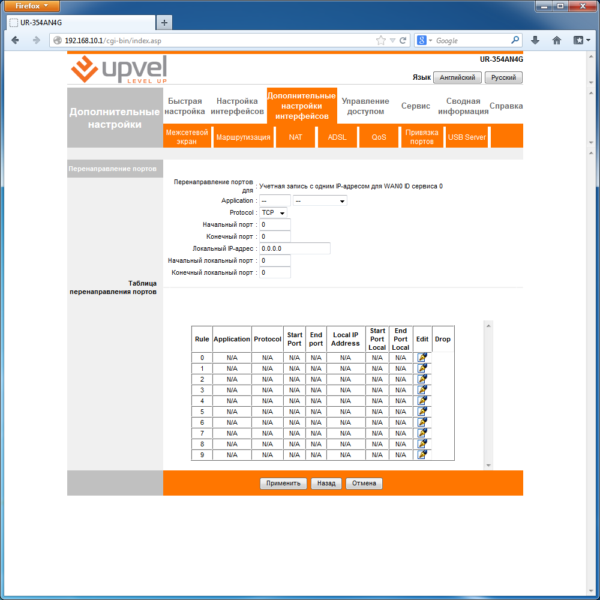Go forward with the browser forward arrow
The height and width of the screenshot is (600, 600).
click(37, 40)
